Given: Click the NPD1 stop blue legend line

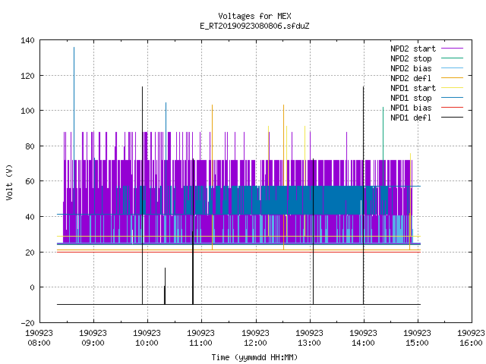Looking at the screenshot, I should [452, 98].
